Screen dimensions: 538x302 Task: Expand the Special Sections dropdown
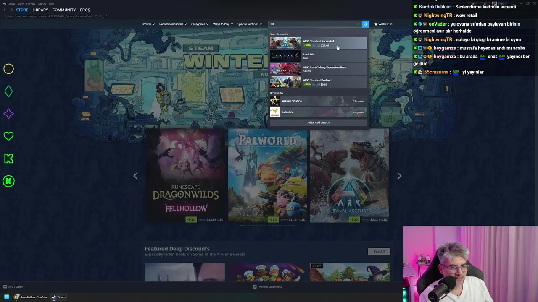coord(250,24)
